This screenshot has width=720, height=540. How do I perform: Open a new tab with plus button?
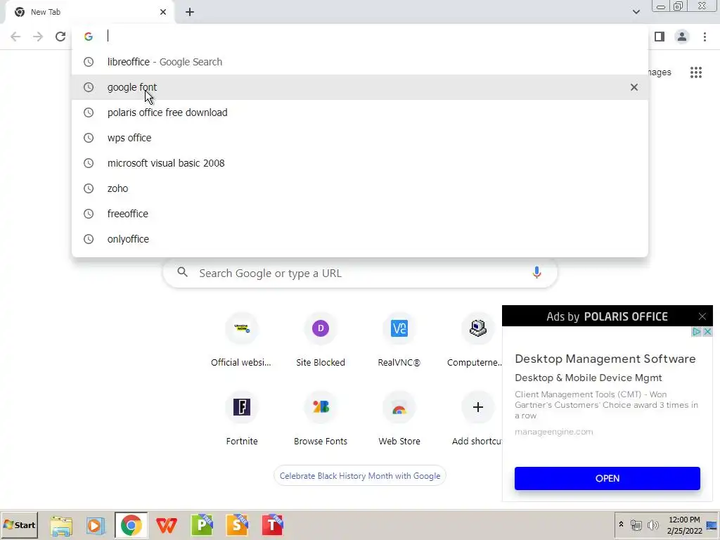[190, 12]
